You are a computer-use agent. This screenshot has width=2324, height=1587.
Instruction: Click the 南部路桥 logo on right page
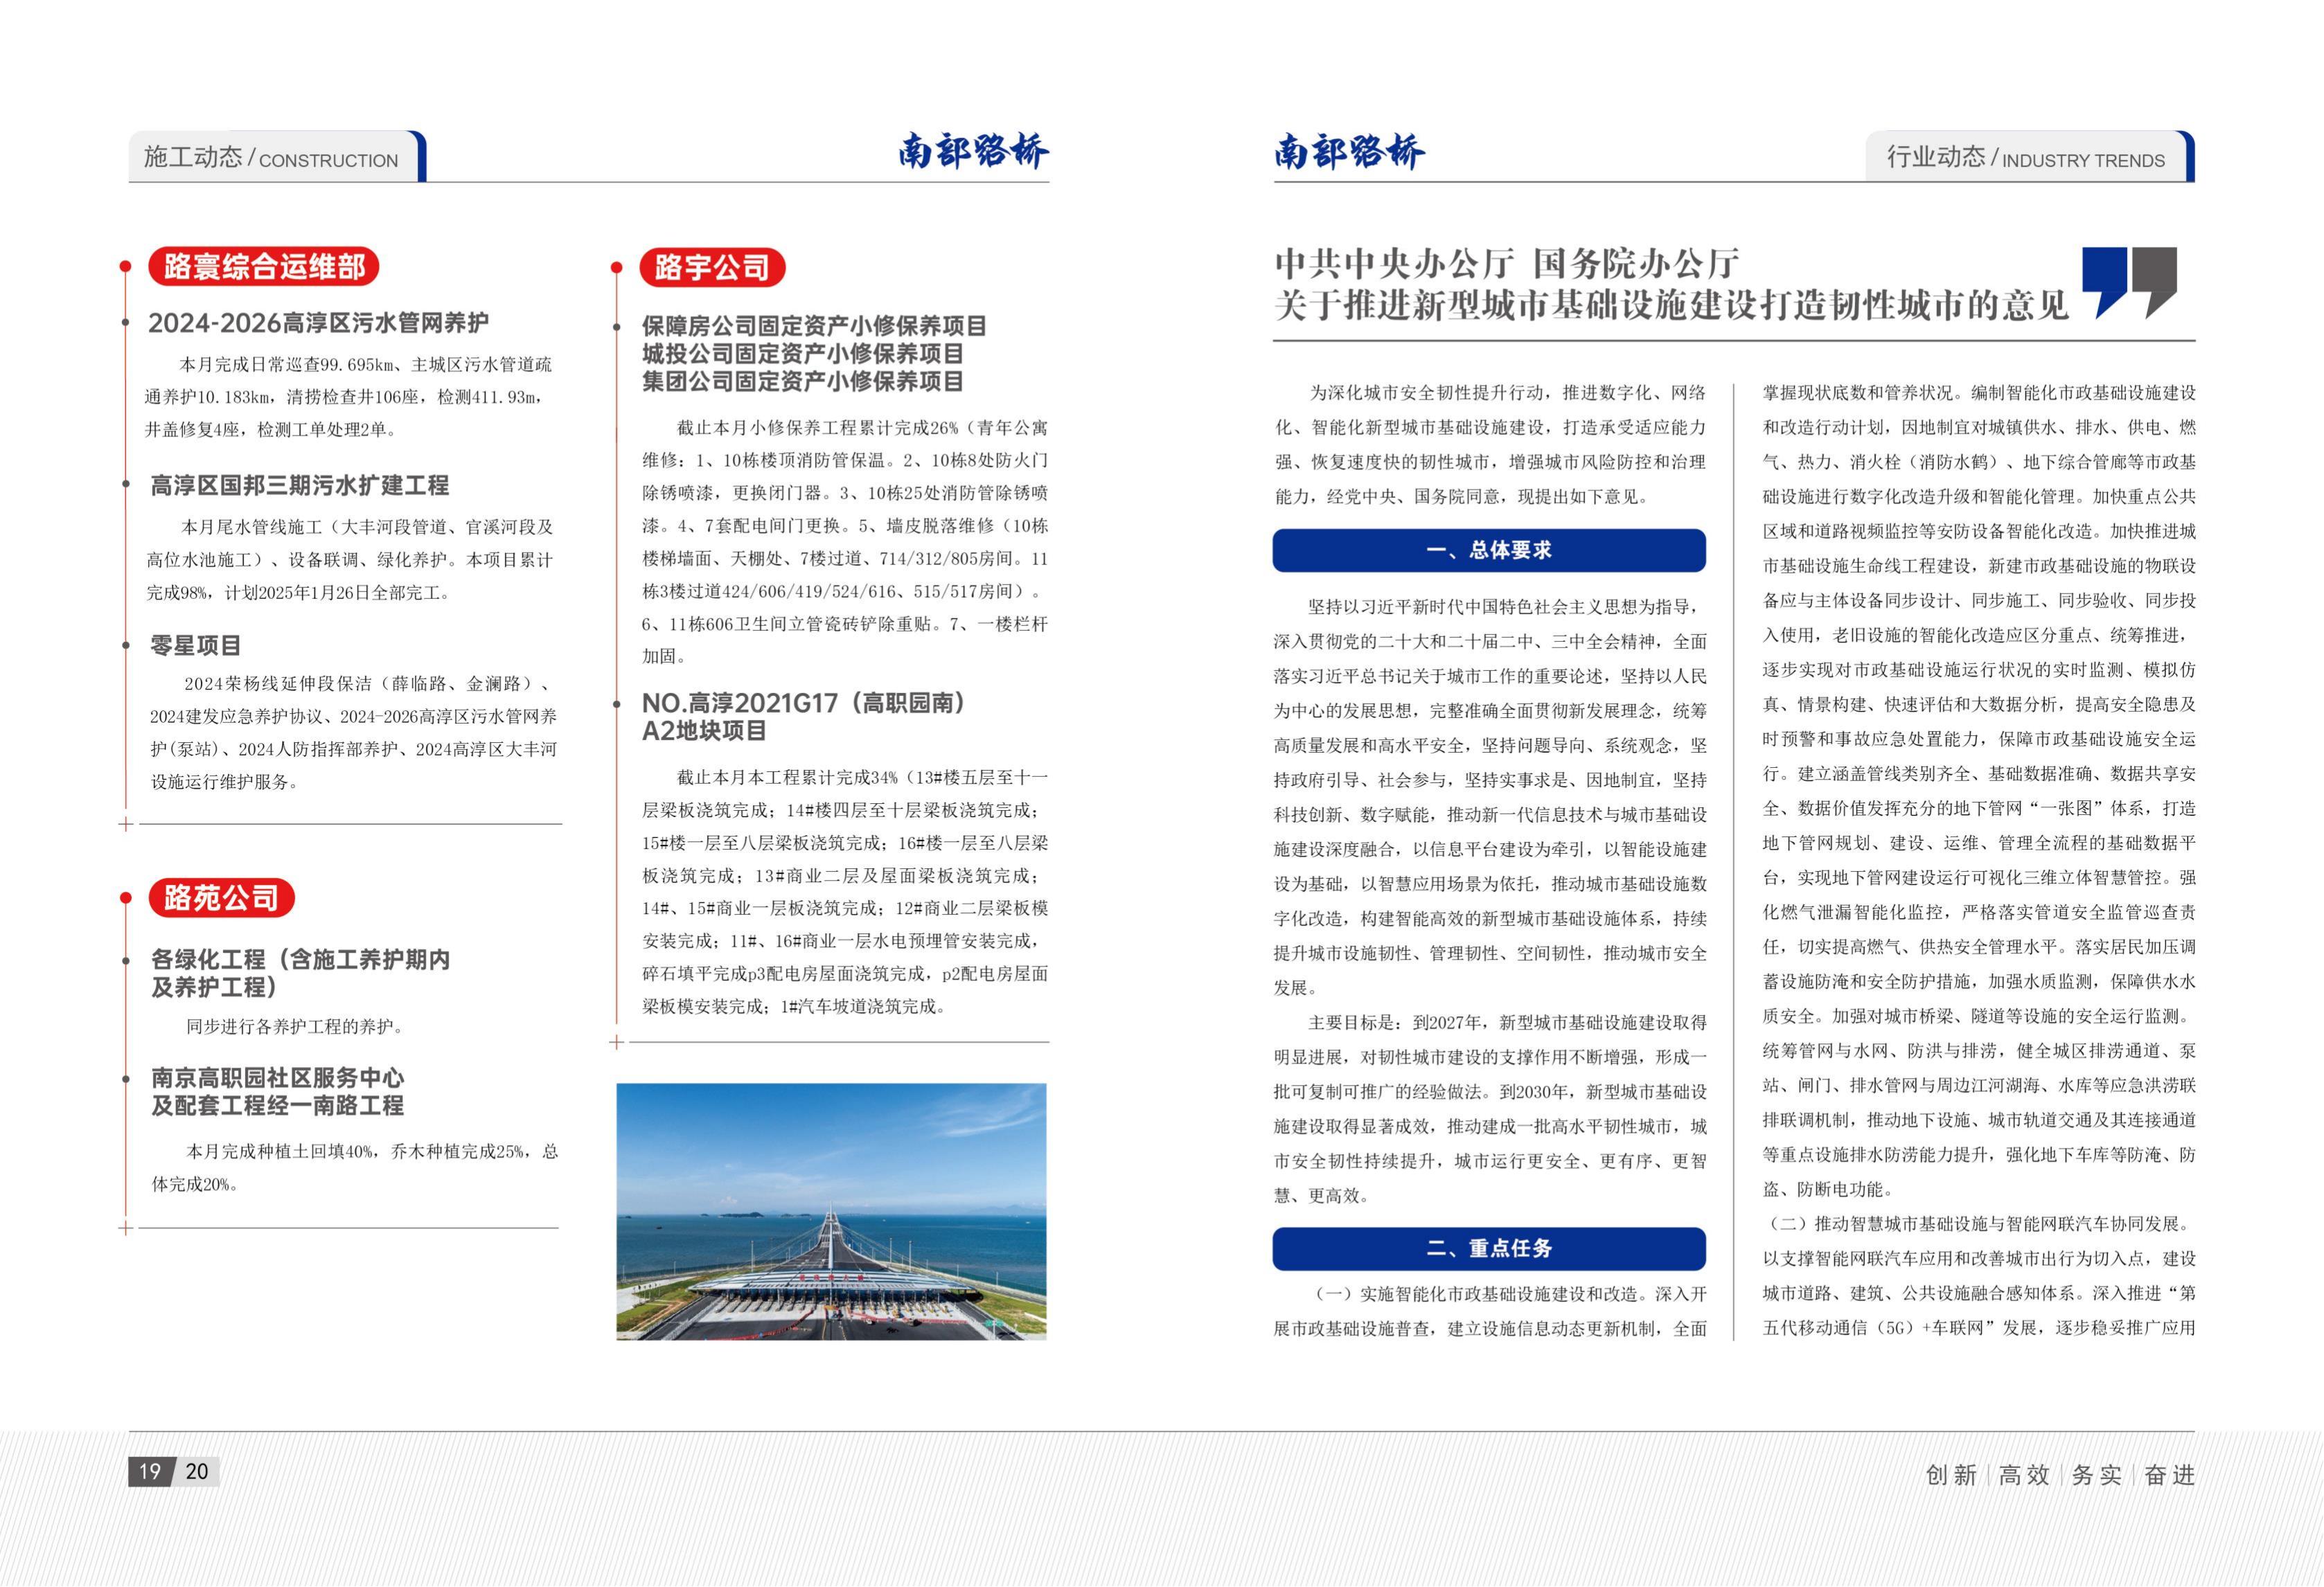(1349, 152)
